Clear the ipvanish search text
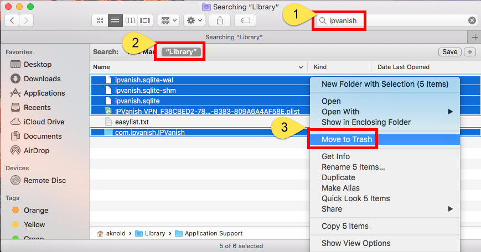Screen dimensions: 481x252 pos(472,20)
